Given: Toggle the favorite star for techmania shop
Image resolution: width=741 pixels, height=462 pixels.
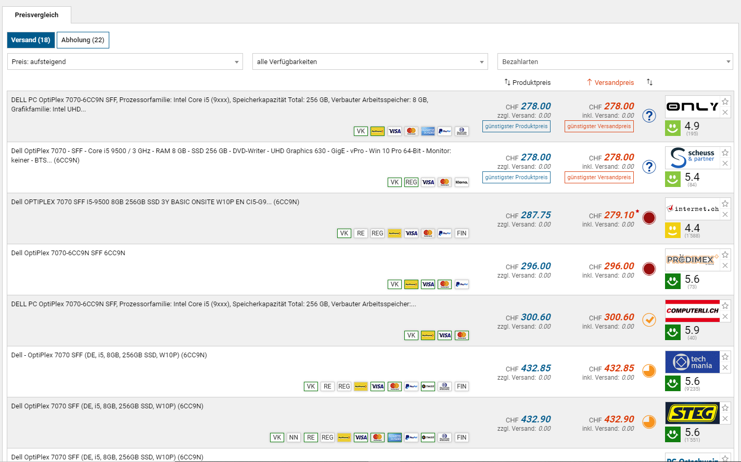Looking at the screenshot, I should (x=725, y=357).
